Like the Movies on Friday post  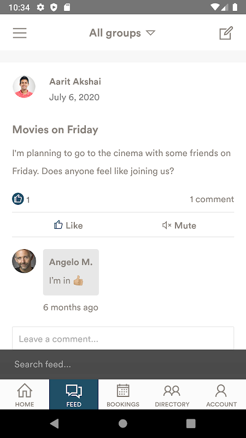[x=68, y=225]
